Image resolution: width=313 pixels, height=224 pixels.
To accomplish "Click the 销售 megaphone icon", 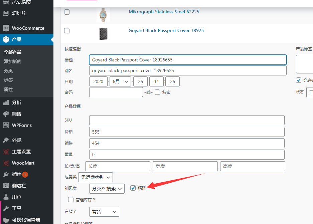I will 6,114.
